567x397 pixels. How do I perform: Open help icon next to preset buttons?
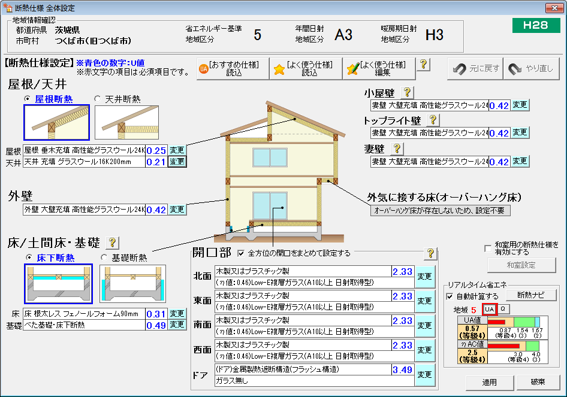click(x=423, y=65)
